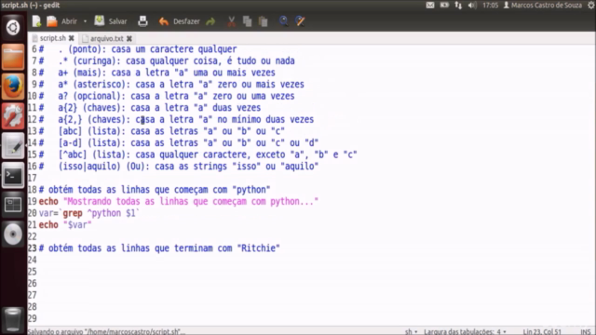Click the a+ (mais) comment line

tap(157, 73)
